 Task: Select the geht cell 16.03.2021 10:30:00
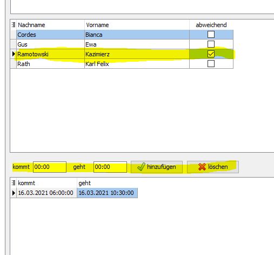coord(107,193)
